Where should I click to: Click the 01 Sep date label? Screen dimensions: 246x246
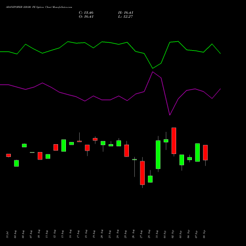pos(165,234)
